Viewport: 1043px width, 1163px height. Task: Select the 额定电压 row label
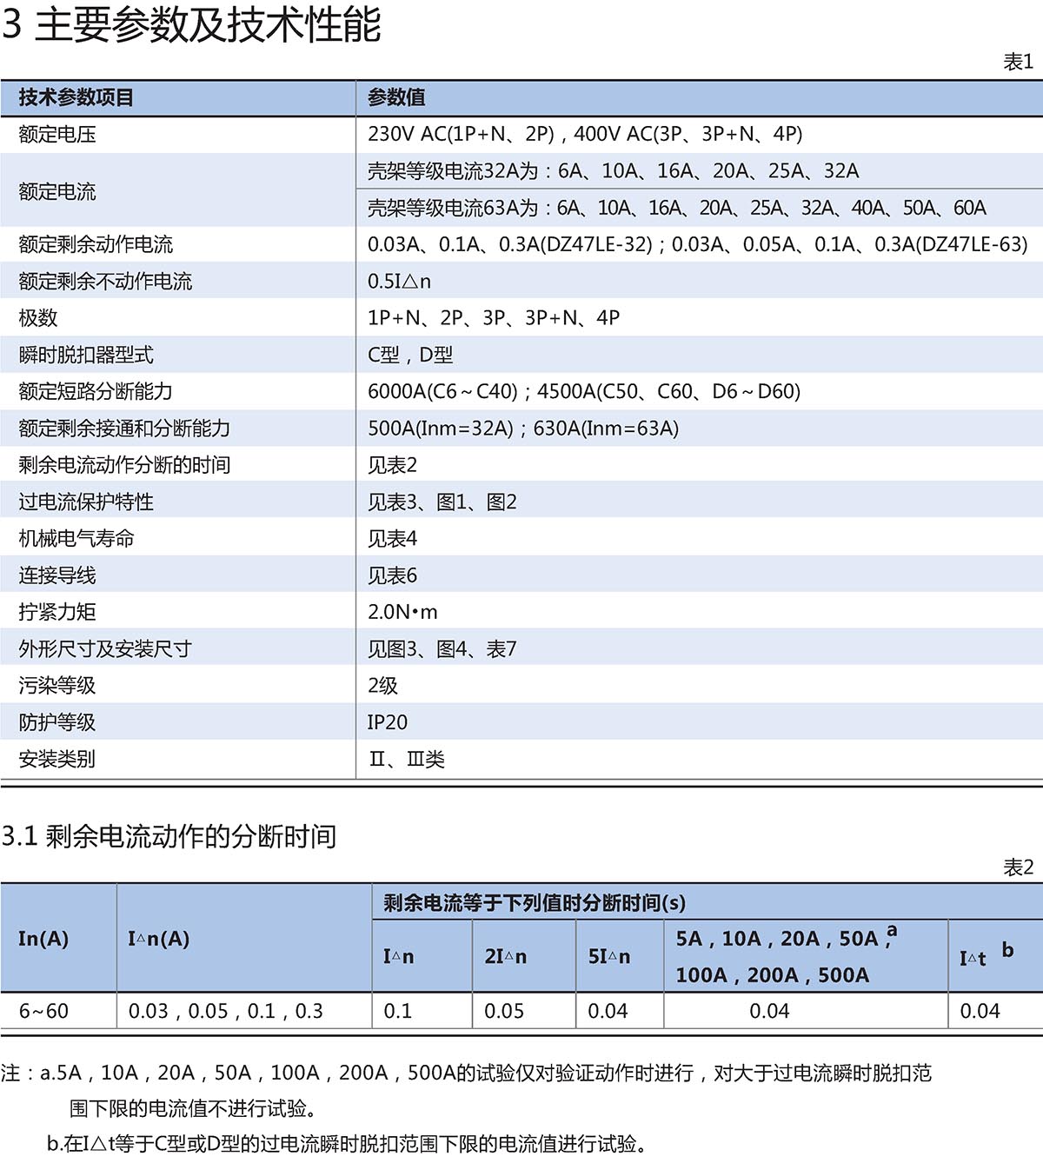click(x=57, y=135)
